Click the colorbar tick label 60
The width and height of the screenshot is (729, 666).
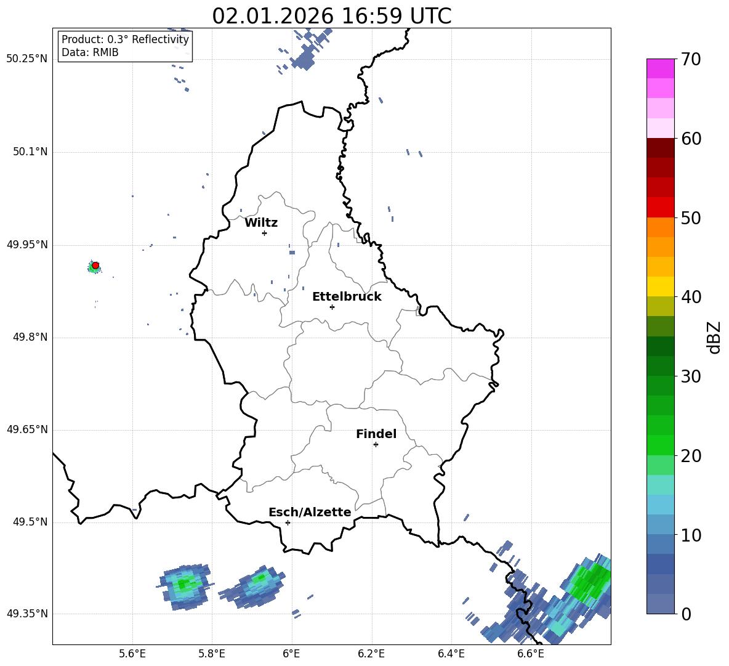point(691,139)
